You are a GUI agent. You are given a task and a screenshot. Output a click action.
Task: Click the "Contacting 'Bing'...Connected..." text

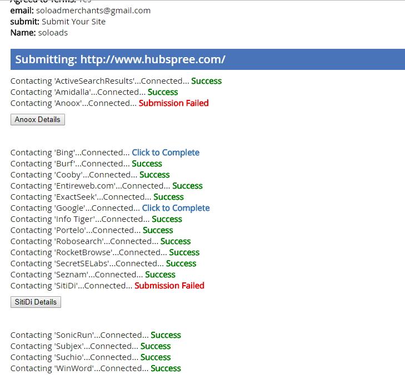pyautogui.click(x=70, y=153)
